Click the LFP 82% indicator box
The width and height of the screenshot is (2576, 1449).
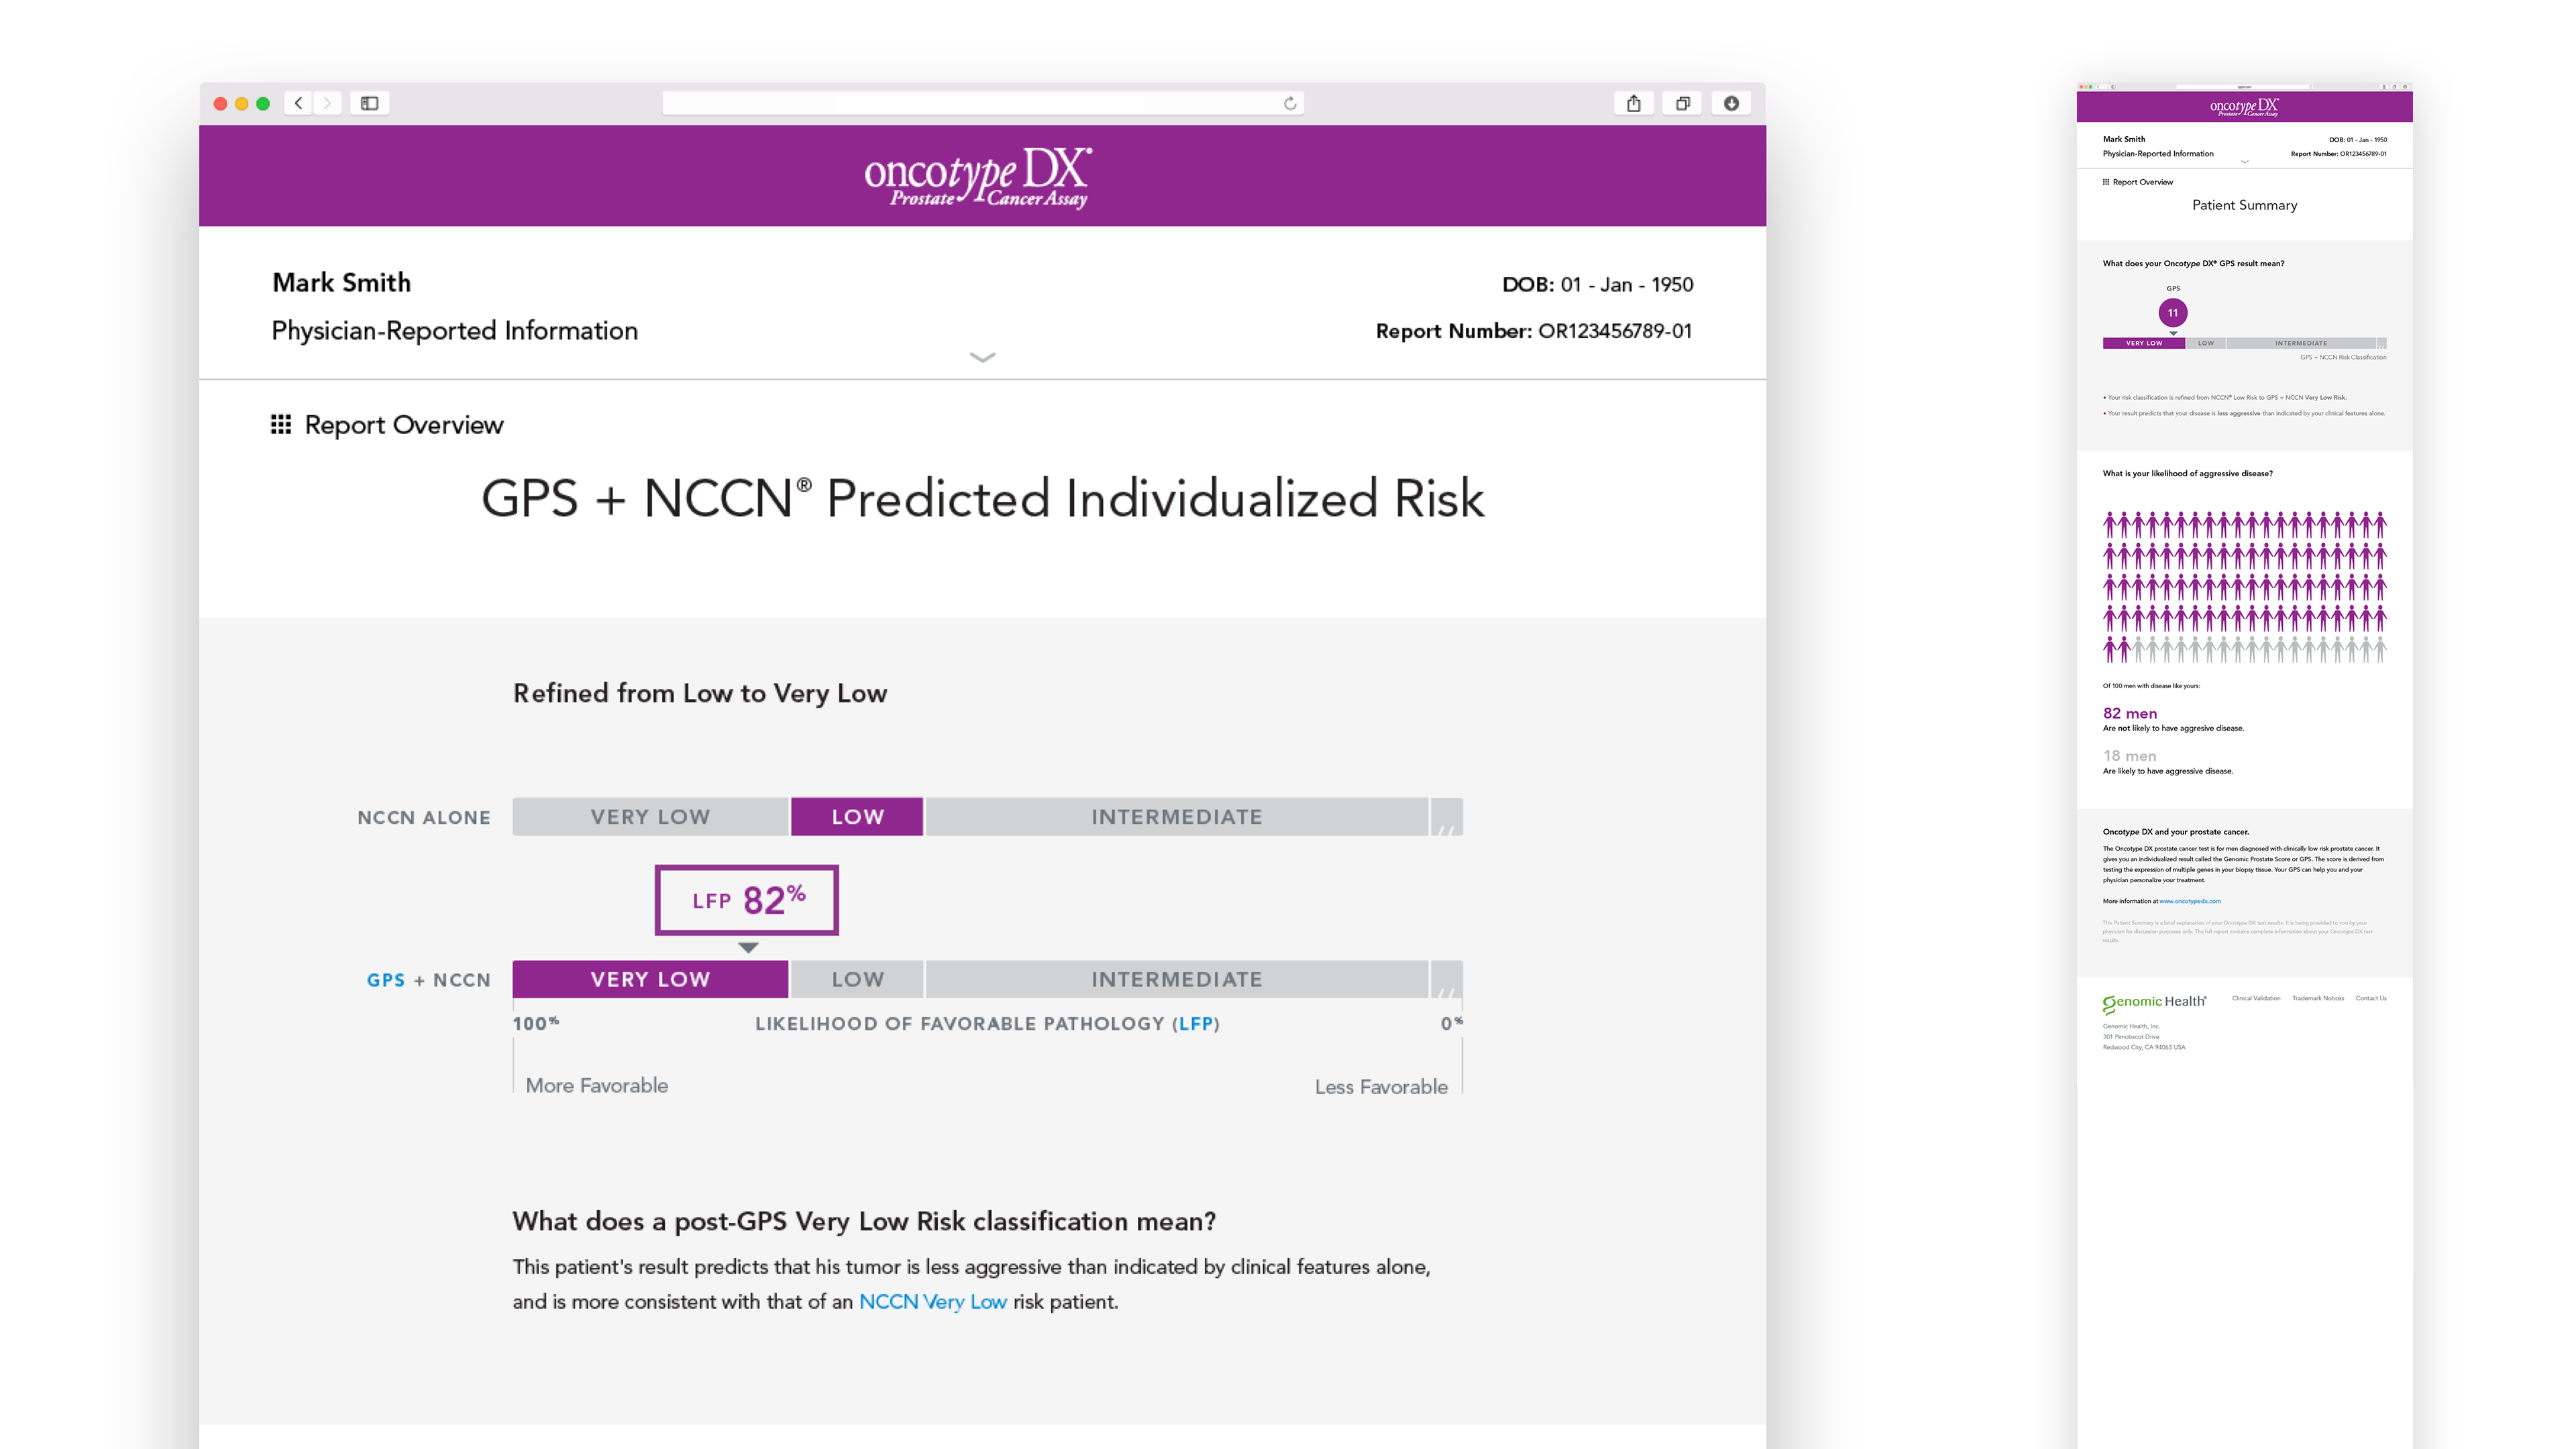coord(747,900)
